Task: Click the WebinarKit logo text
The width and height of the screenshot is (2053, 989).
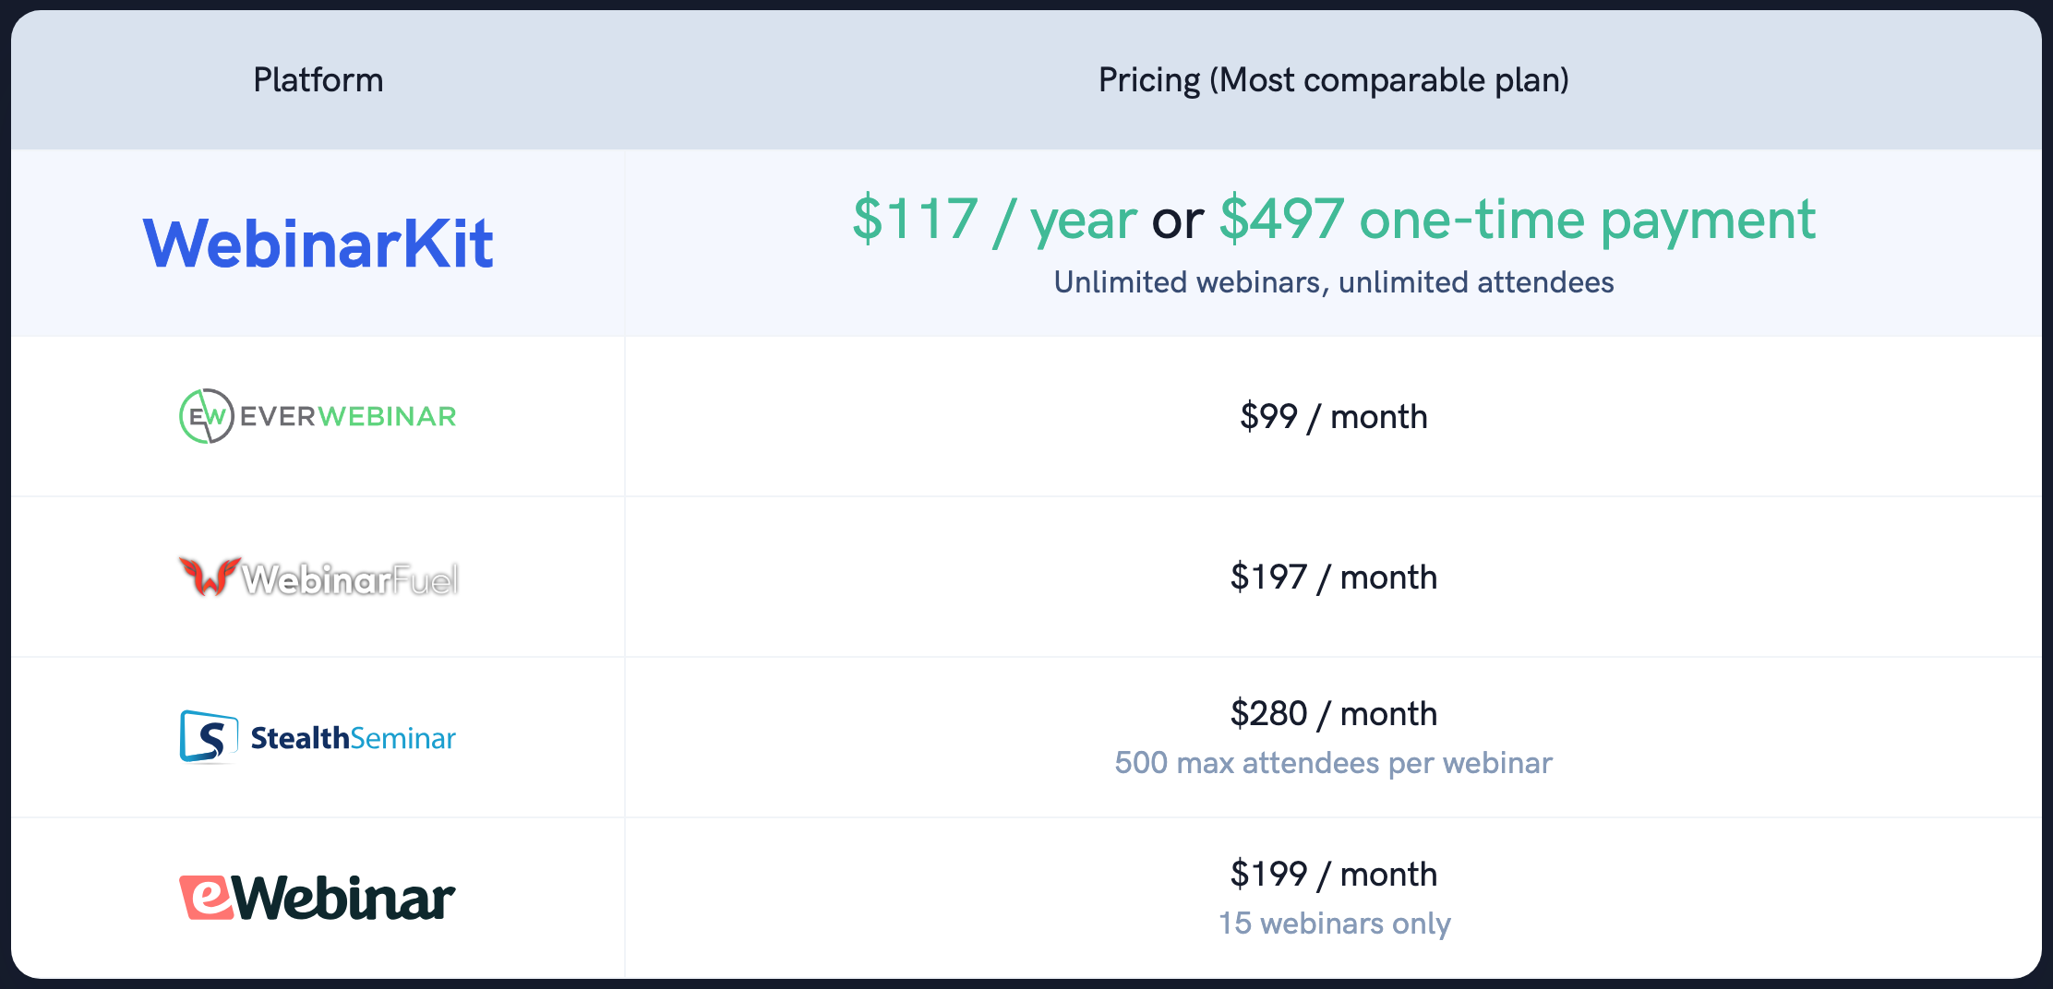Action: 318,244
